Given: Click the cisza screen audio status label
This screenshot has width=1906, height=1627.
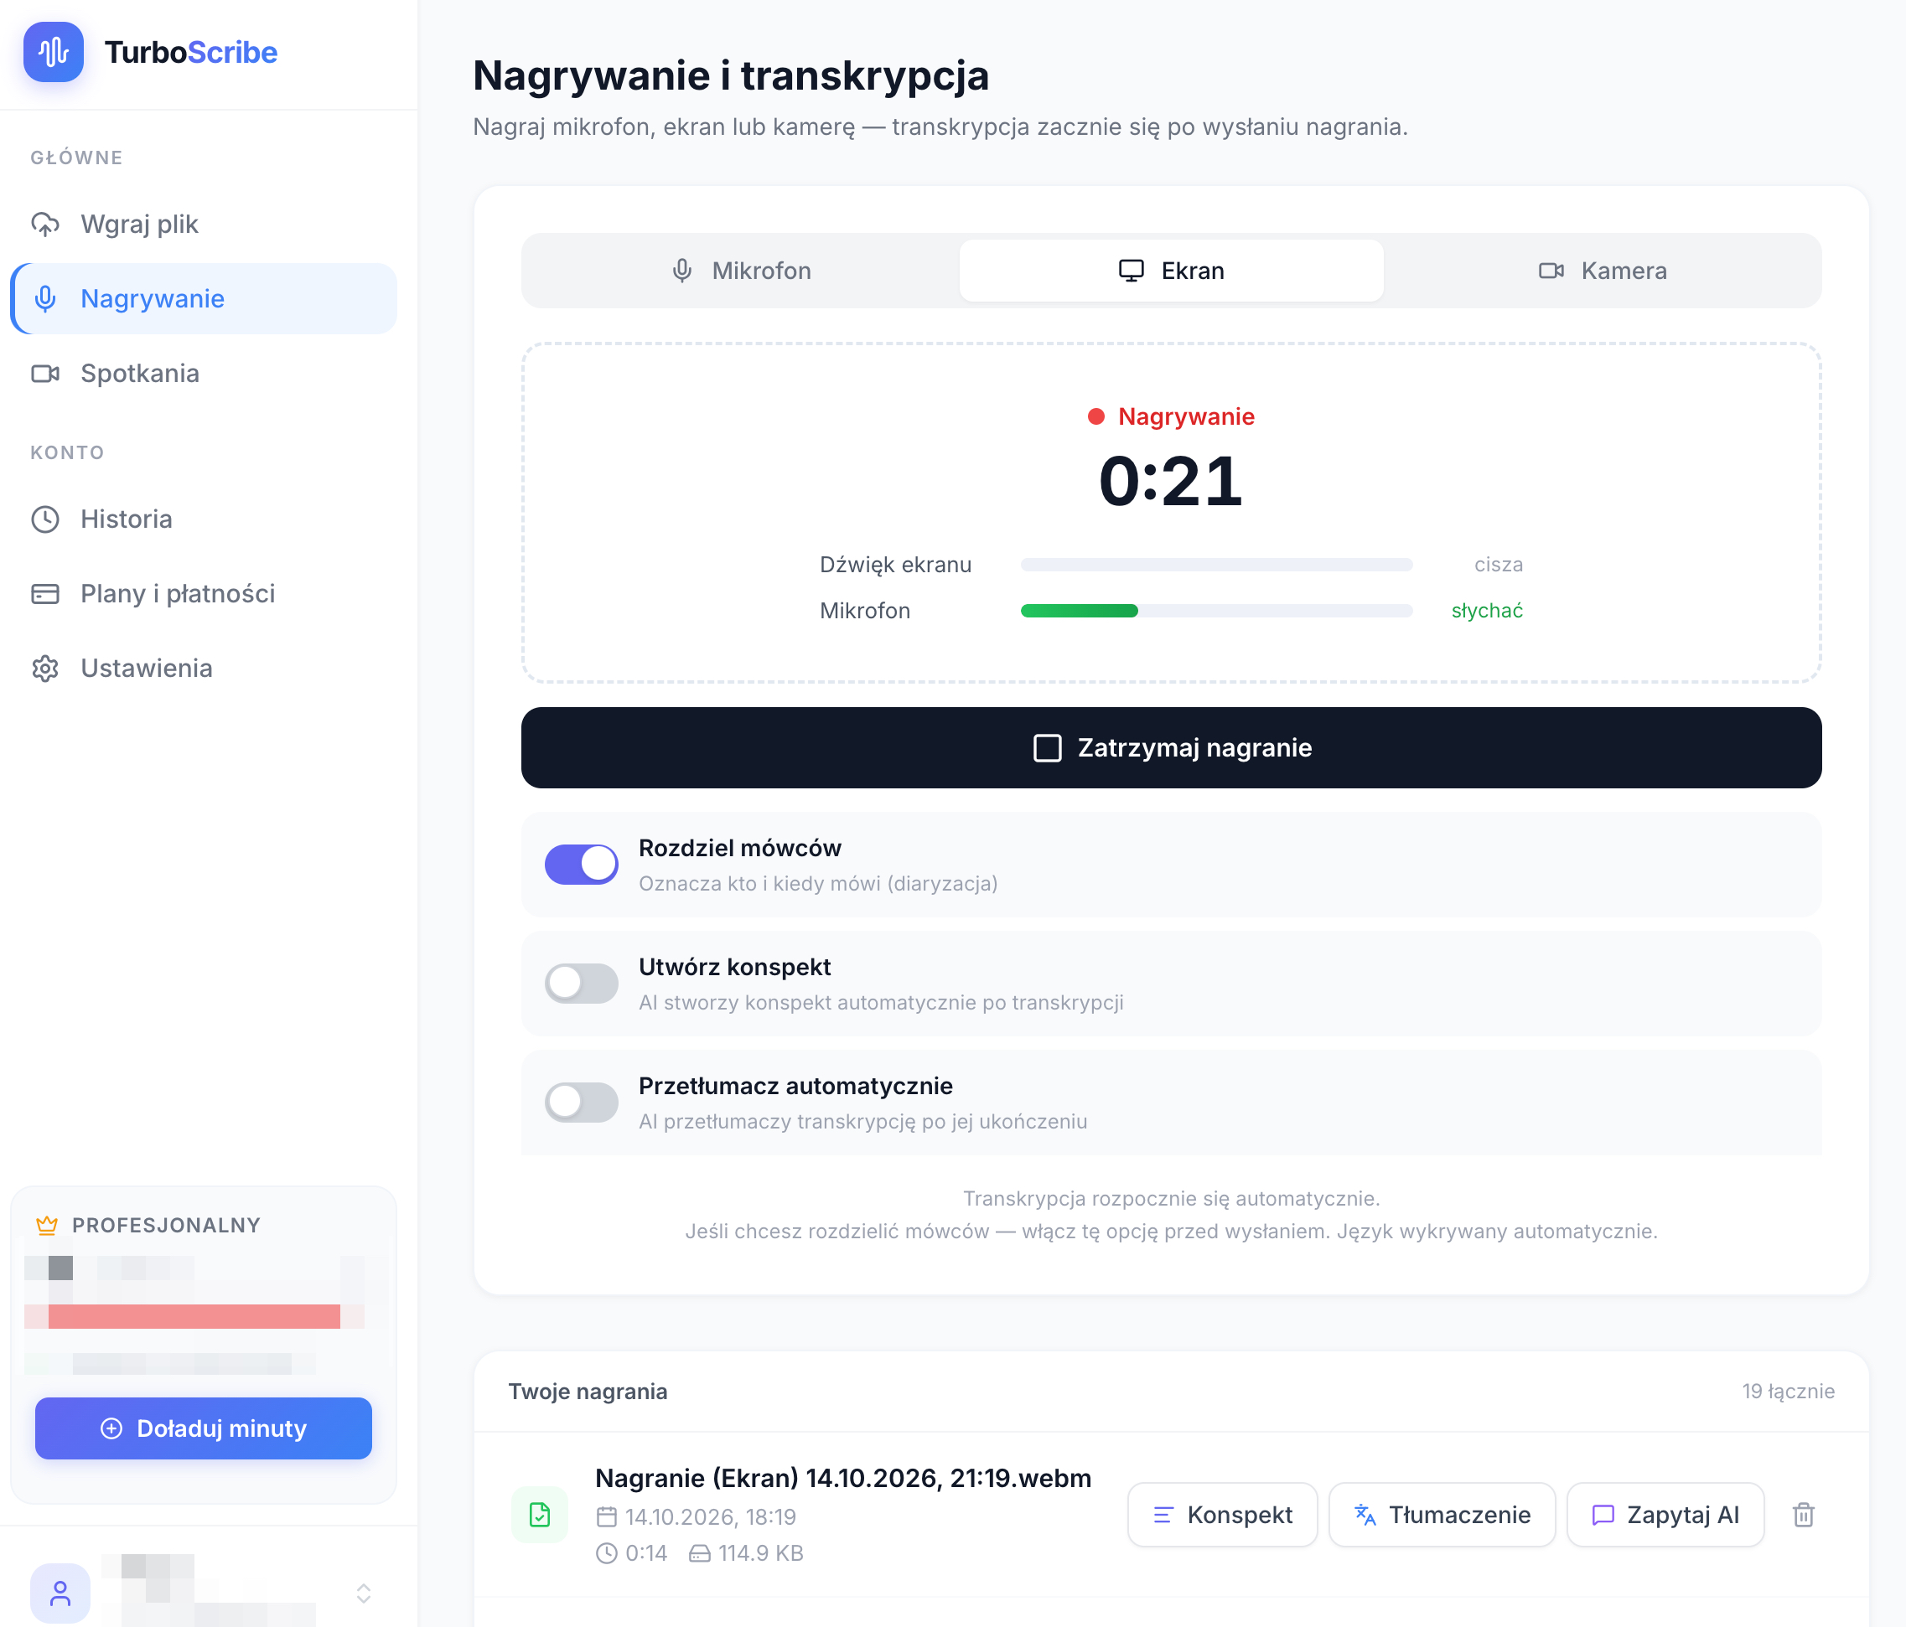Looking at the screenshot, I should click(x=1499, y=565).
